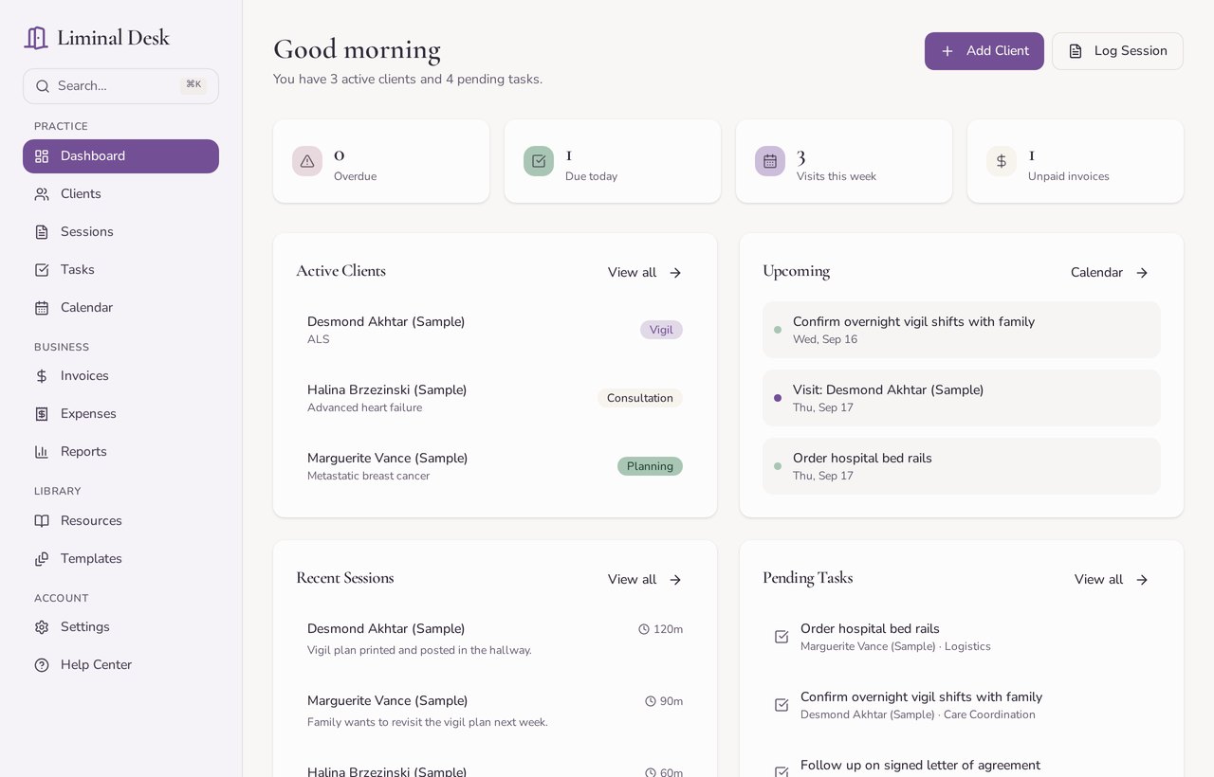Click the Unpaid invoices dollar icon
Viewport: 1214px width, 777px height.
pos(1002,161)
